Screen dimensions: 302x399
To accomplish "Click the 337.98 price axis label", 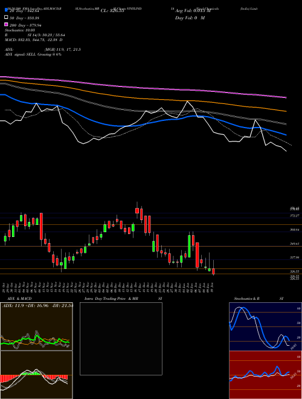I will (x=295, y=258).
